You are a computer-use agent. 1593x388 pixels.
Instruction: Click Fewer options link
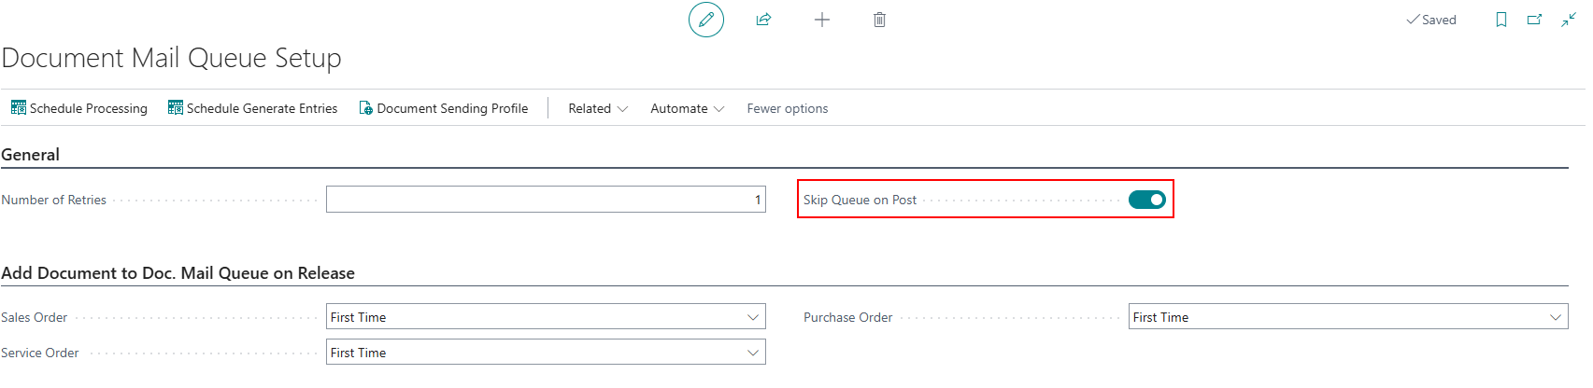tap(788, 108)
